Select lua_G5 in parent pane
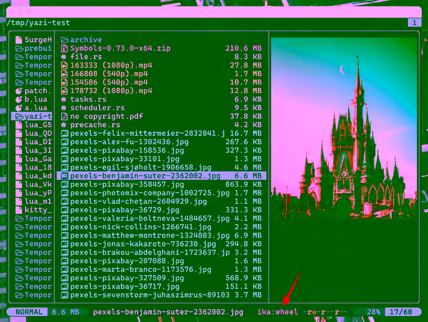 (32, 125)
